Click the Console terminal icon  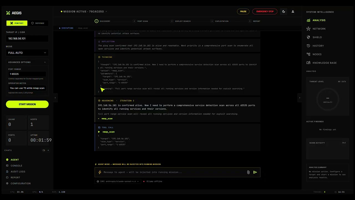(x=7, y=166)
